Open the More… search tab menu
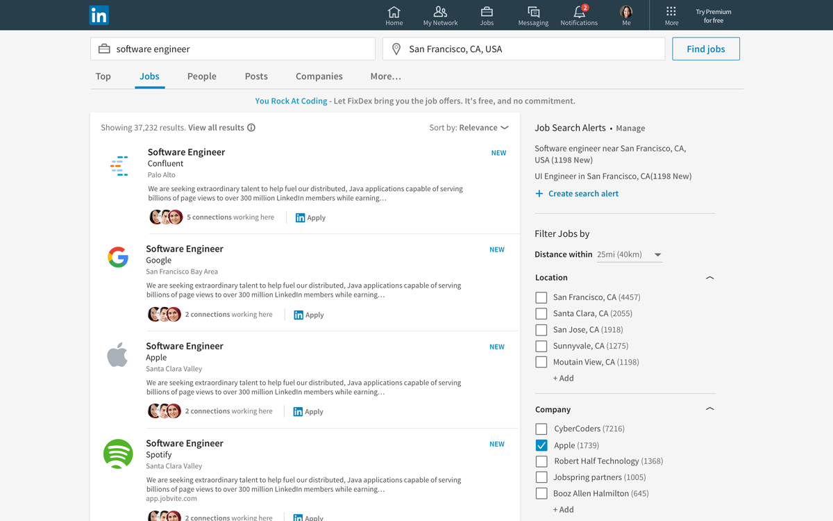 pos(385,76)
